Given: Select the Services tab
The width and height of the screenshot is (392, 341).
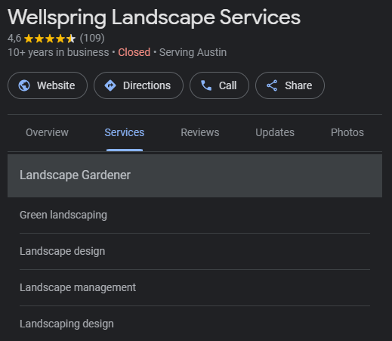Looking at the screenshot, I should click(x=125, y=132).
